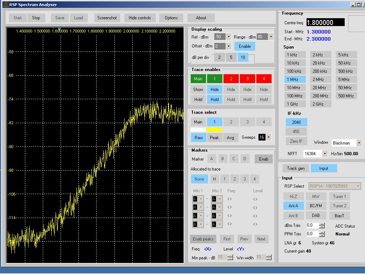The width and height of the screenshot is (365, 274).
Task: Click Min peak dB stepper
Action: point(230,257)
